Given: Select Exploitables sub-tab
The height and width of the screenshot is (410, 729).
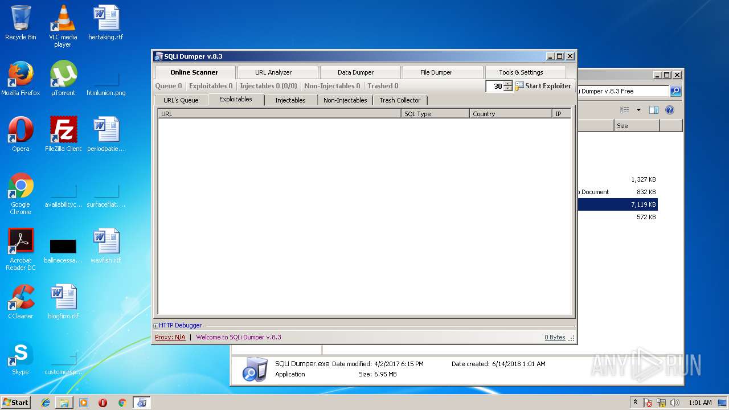Looking at the screenshot, I should point(236,100).
